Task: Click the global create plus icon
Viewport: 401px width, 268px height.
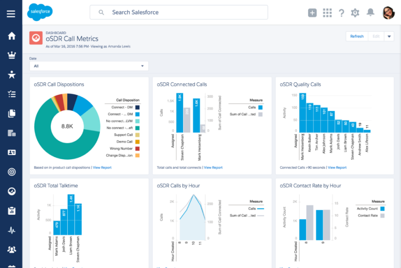Action: (x=312, y=13)
